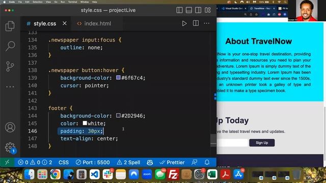Click the Run play button in editor toolbar
Viewport: 326px width, 183px height.
pos(184,23)
